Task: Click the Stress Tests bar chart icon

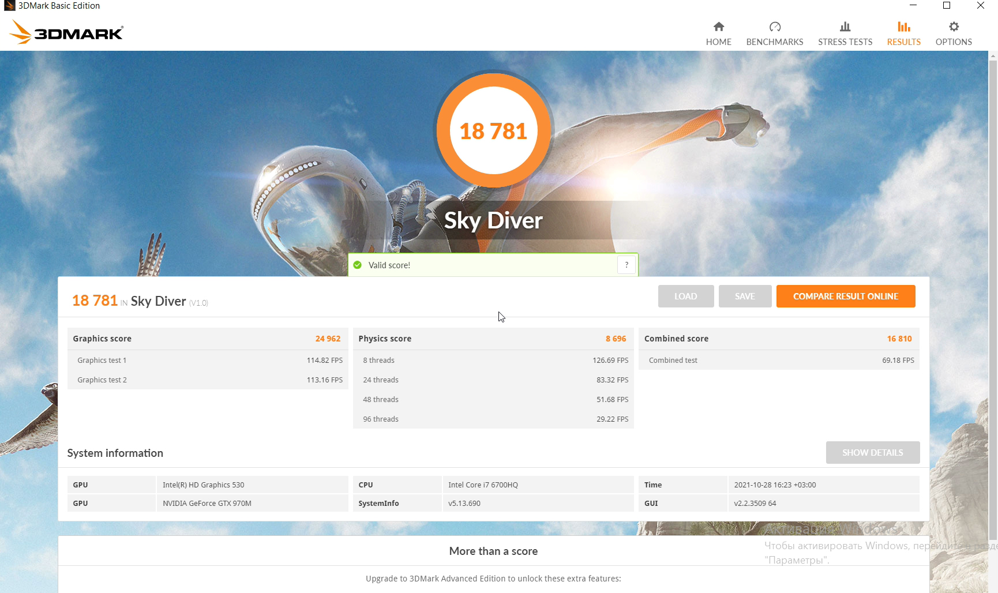Action: [x=845, y=27]
